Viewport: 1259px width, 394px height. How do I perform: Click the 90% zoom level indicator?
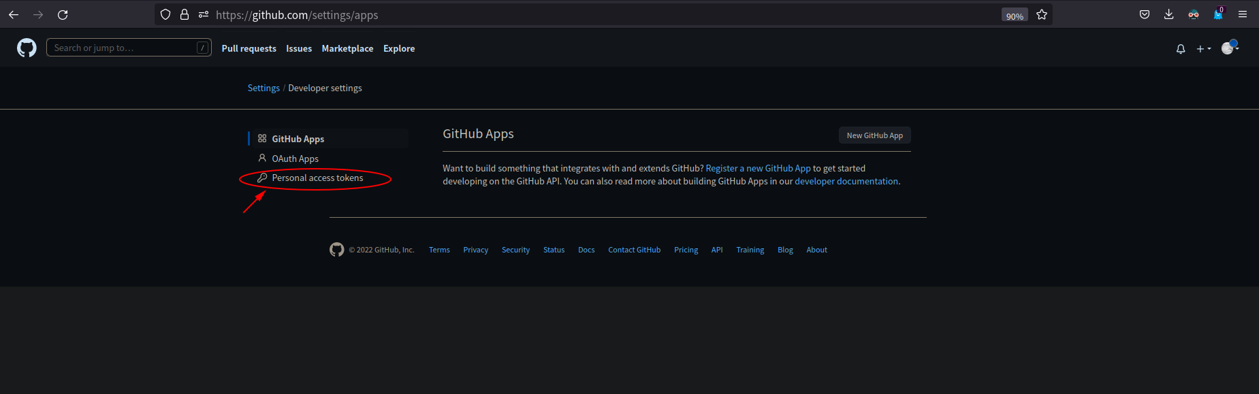point(1015,15)
